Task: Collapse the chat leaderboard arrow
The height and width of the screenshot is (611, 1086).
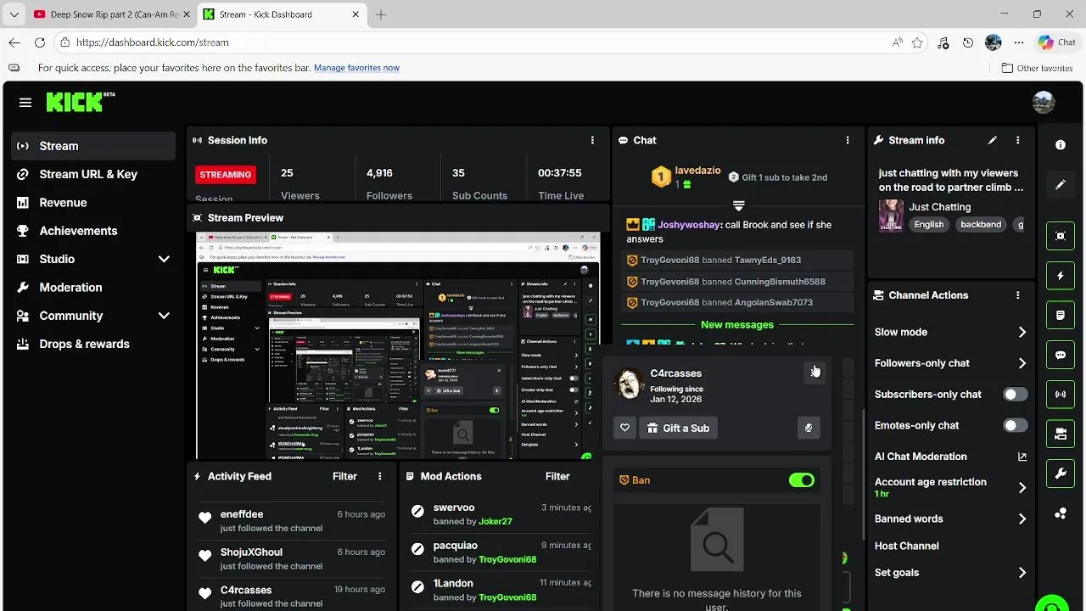Action: (738, 205)
